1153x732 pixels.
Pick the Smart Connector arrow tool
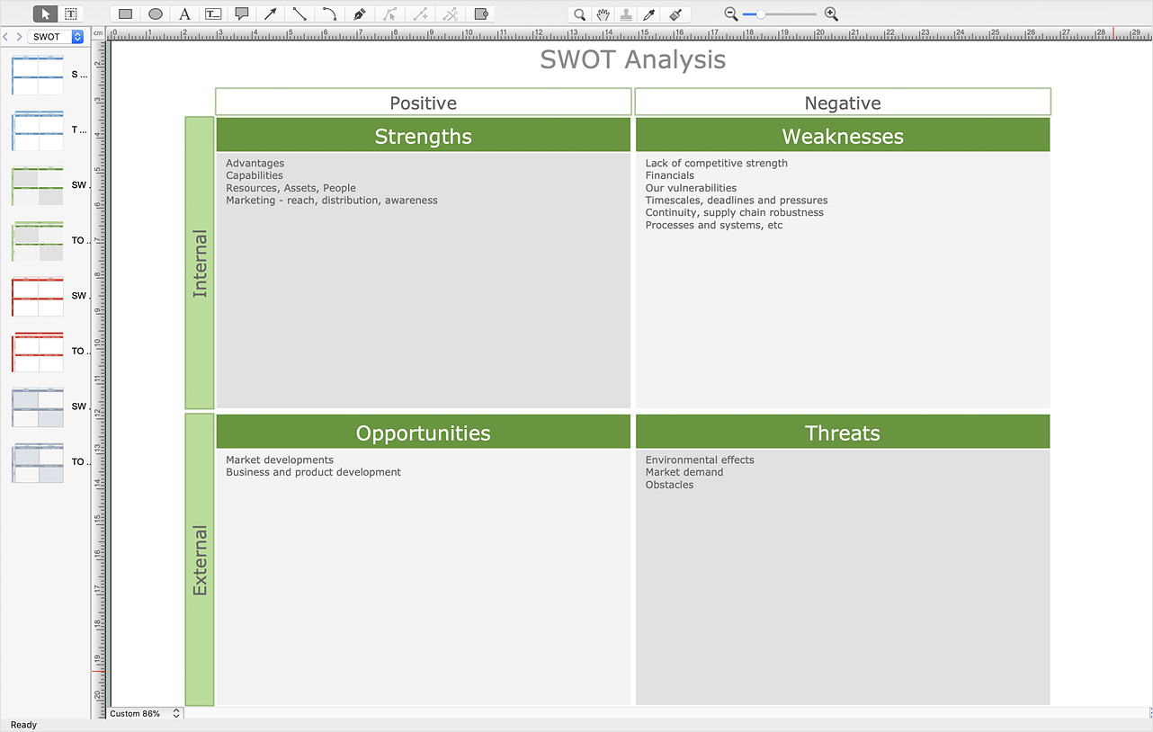click(271, 13)
